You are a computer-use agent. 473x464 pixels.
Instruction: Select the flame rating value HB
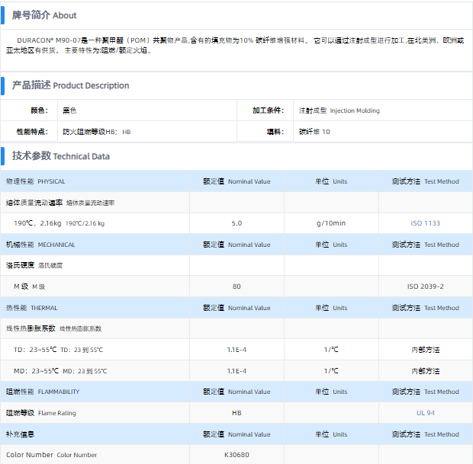click(236, 413)
